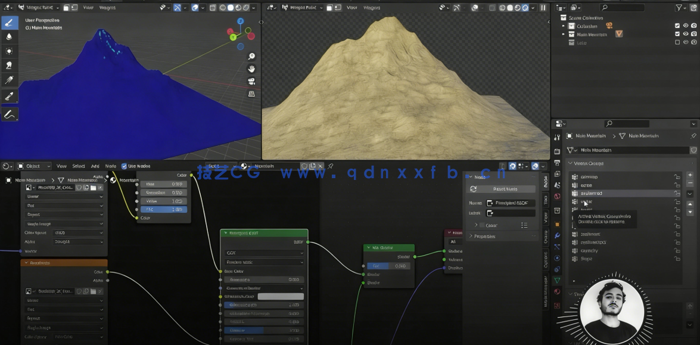This screenshot has width=700, height=345.
Task: Click the Zoom magnifier icon in the viewport
Action: (x=251, y=56)
